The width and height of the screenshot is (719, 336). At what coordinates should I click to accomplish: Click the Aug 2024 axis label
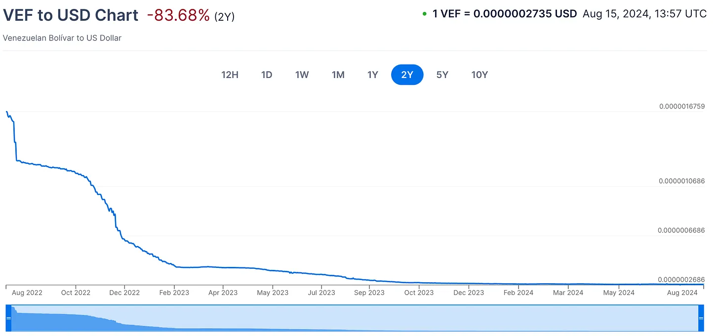coord(681,293)
